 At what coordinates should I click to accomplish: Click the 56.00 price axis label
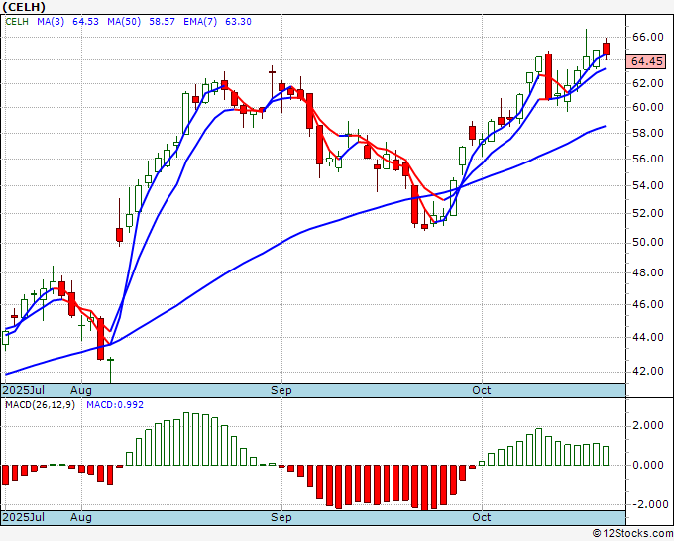pos(648,159)
